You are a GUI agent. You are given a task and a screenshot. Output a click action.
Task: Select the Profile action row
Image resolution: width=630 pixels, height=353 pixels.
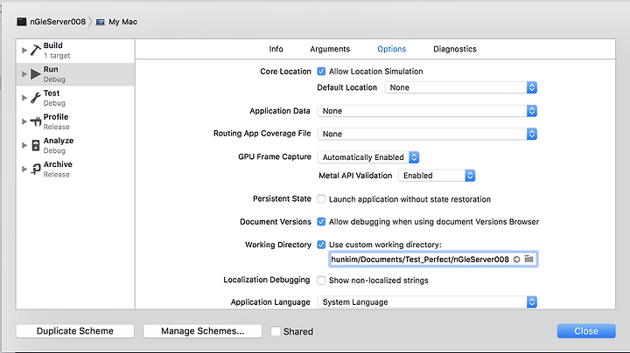(x=75, y=121)
